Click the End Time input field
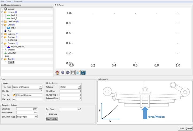This screenshot has width=193, height=131. [x=70, y=110]
